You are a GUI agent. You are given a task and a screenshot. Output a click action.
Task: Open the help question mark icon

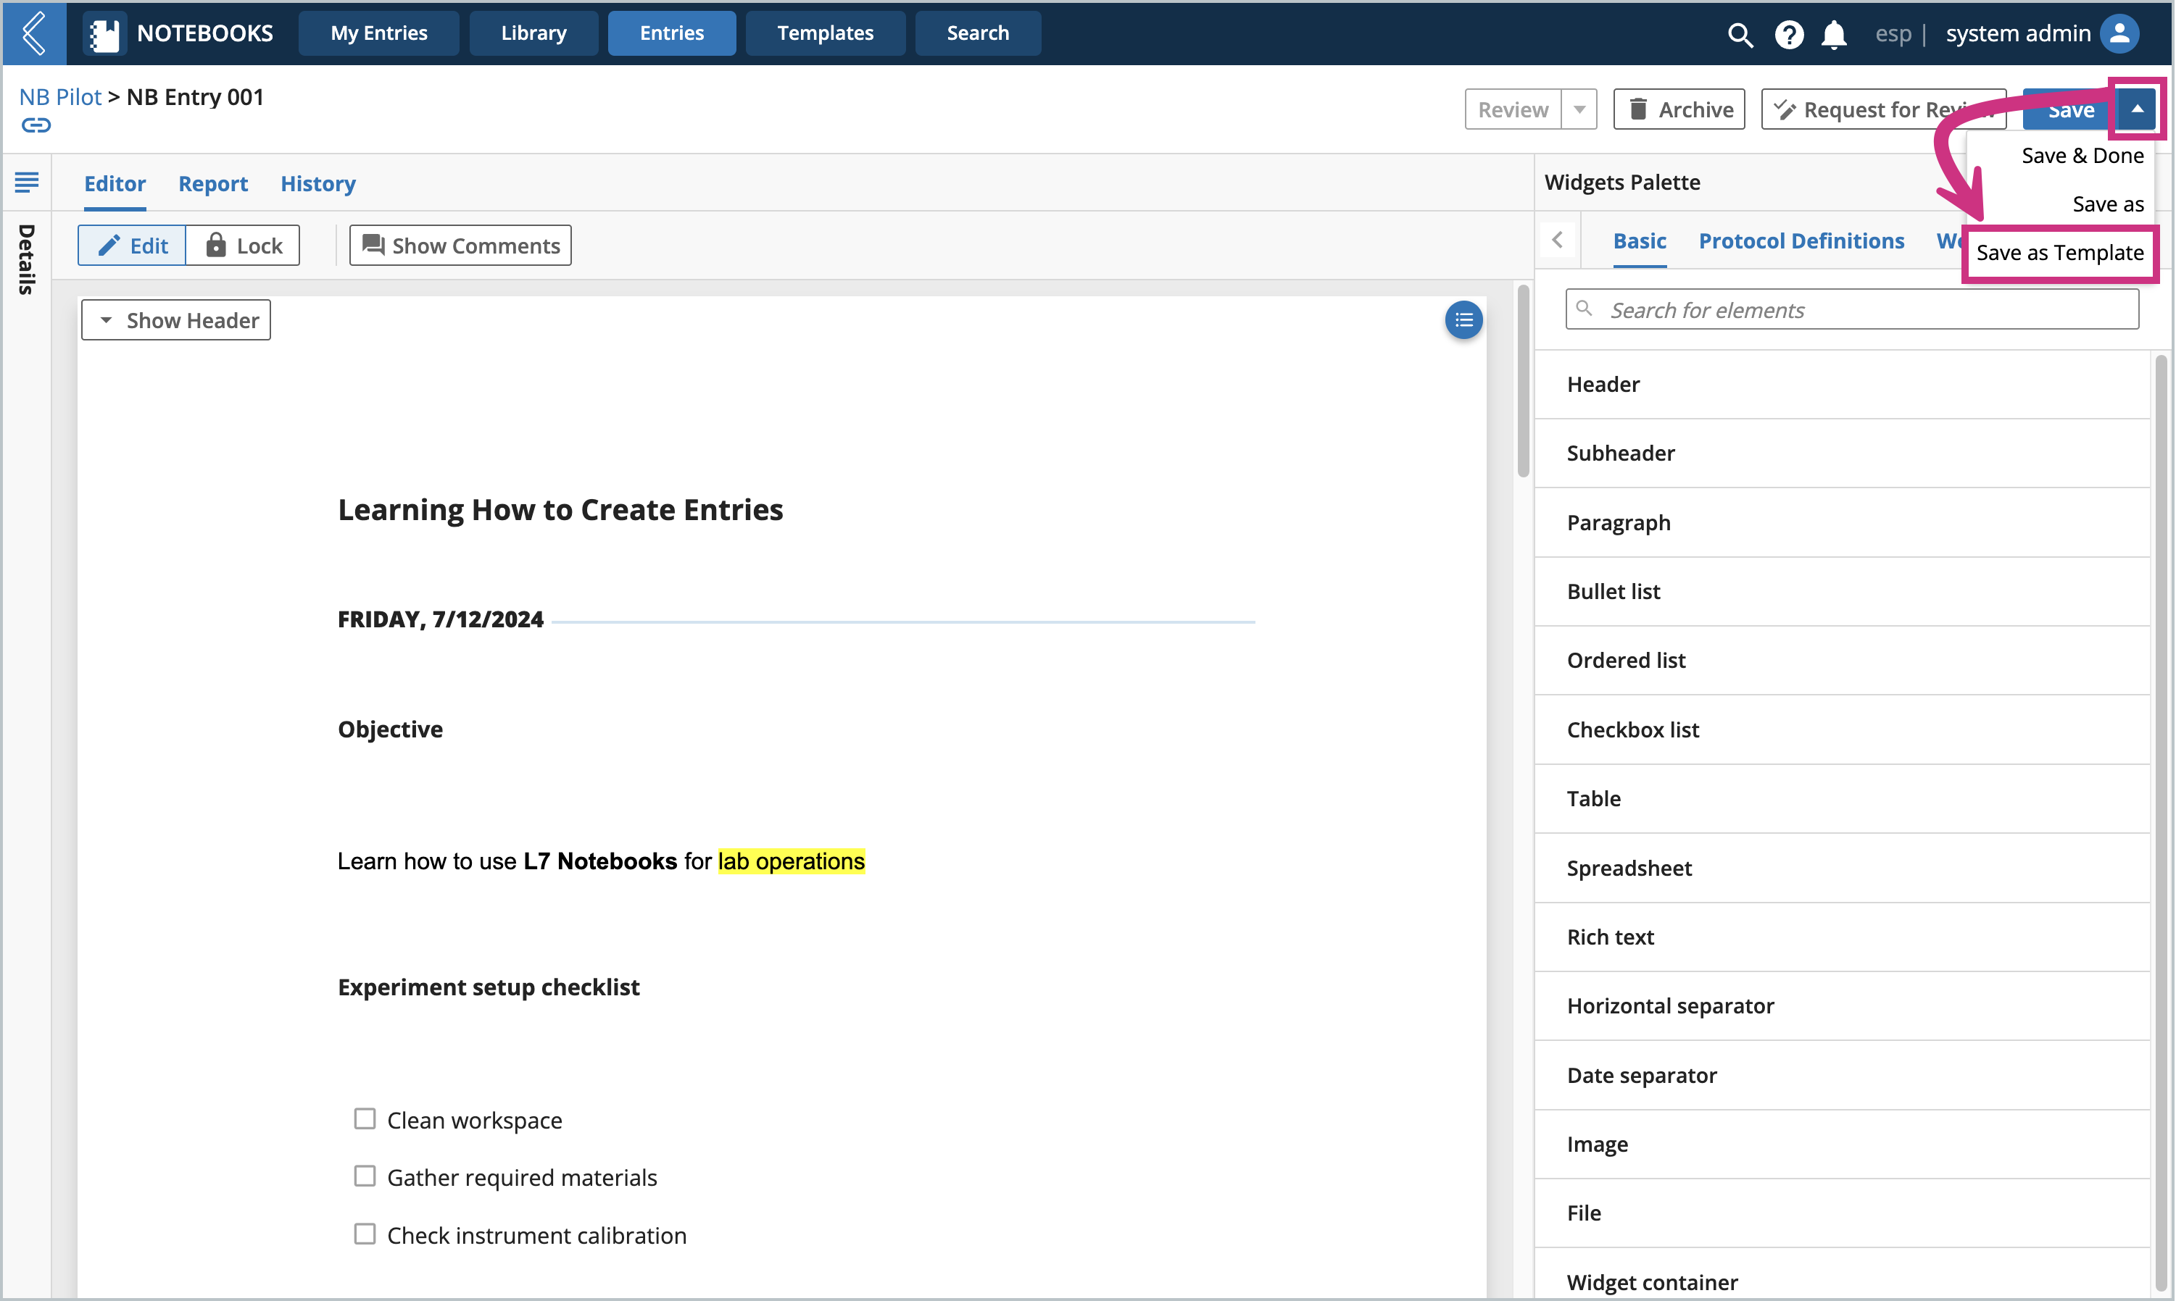tap(1788, 34)
